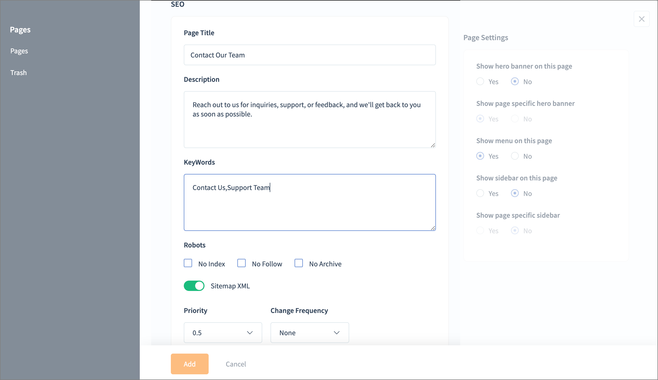
Task: Go to Trash in the sidebar
Action: point(19,72)
